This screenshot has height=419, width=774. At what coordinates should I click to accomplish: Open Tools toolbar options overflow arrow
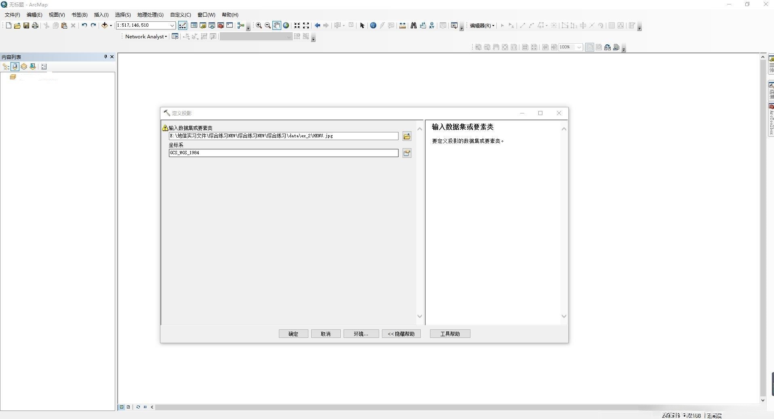coord(462,27)
